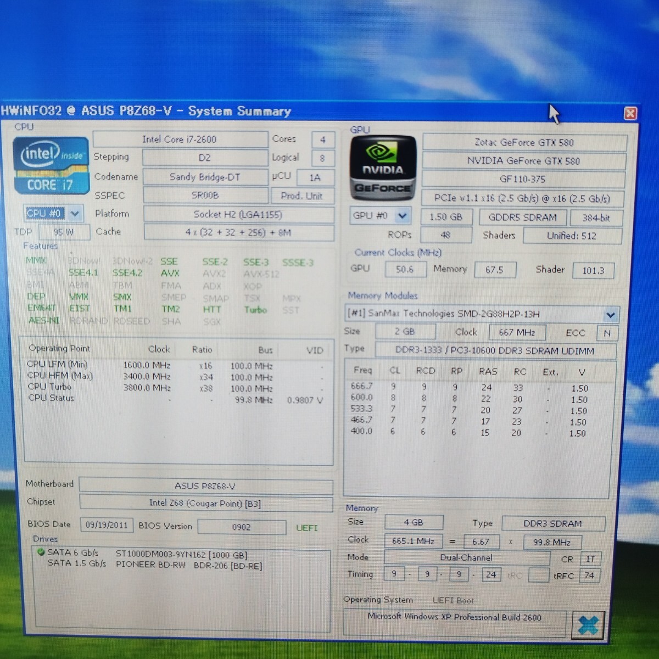
Task: Click the CR 1T value
Action: (590, 559)
